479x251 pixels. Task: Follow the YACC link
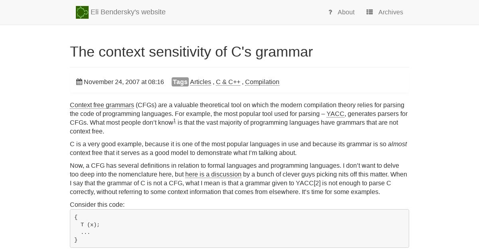point(335,114)
